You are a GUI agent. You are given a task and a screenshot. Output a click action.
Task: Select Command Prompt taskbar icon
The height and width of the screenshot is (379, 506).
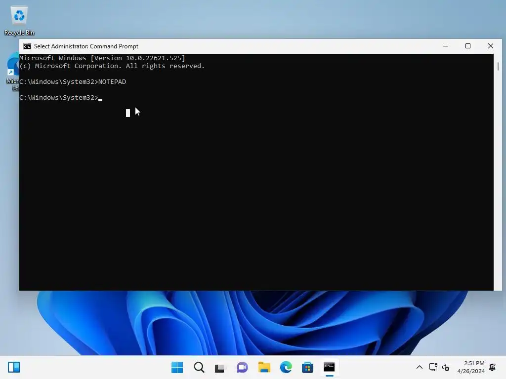click(x=329, y=367)
